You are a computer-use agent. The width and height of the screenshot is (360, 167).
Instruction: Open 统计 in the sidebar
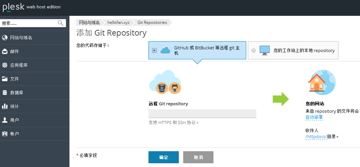point(35,106)
